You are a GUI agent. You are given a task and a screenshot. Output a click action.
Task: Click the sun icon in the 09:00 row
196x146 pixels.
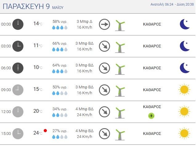pyautogui.click(x=184, y=90)
